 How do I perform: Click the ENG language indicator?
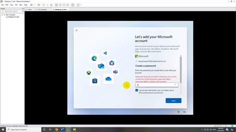(215, 129)
